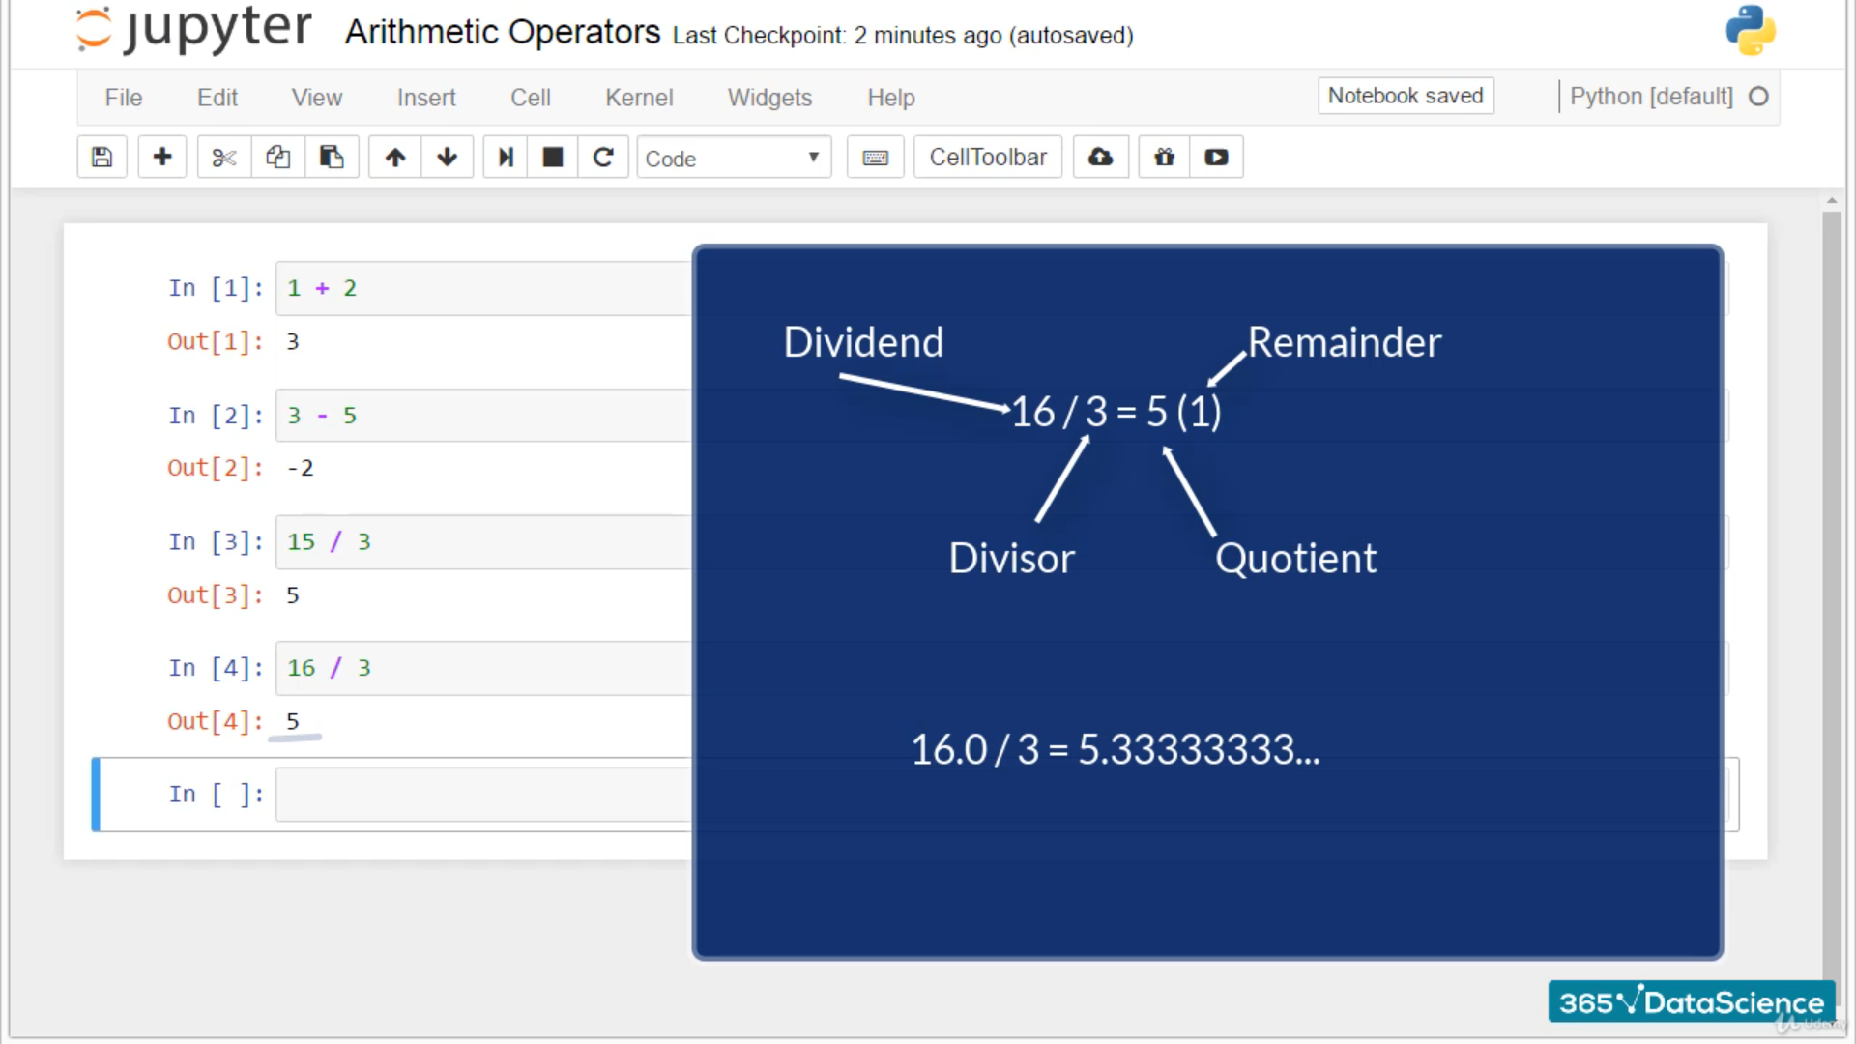Image resolution: width=1856 pixels, height=1044 pixels.
Task: Open the CellToolbar button
Action: (987, 158)
